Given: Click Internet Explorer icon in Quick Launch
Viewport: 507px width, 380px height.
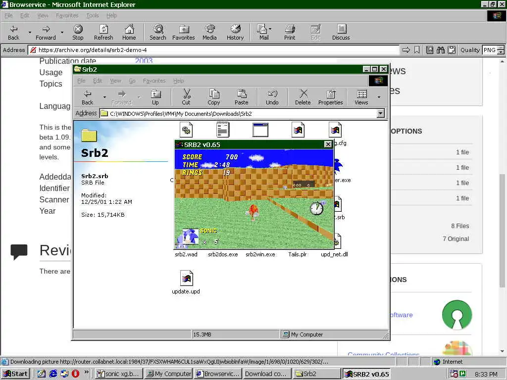Looking at the screenshot, I should click(x=53, y=374).
